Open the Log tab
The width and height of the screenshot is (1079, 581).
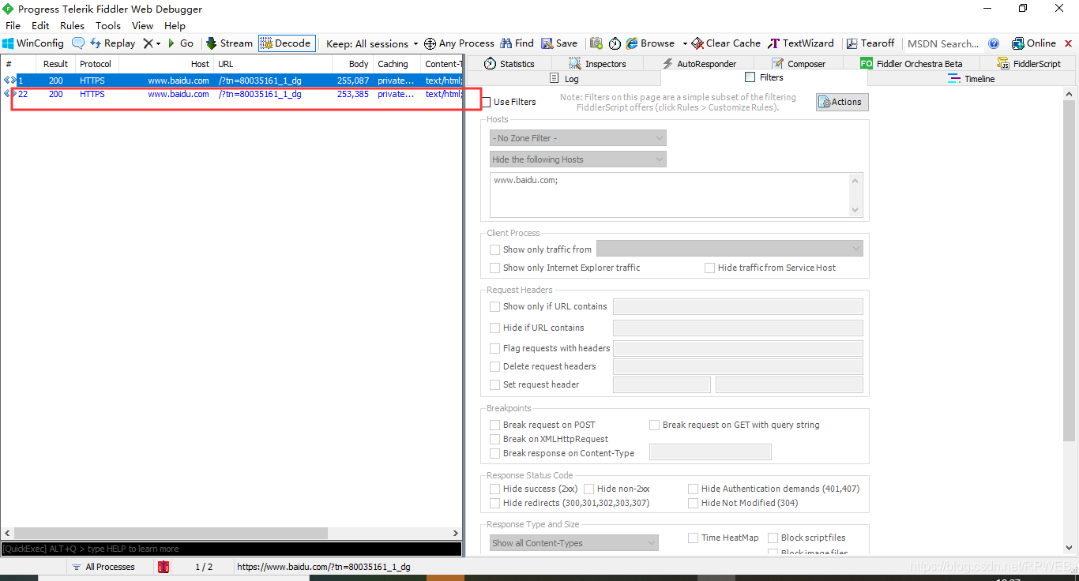tap(564, 79)
